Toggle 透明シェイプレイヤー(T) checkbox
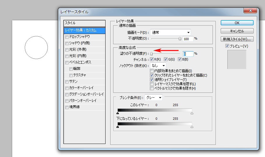 coord(152,80)
